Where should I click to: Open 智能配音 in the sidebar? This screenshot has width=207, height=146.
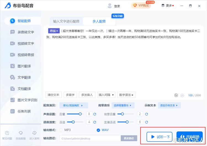tap(23, 21)
